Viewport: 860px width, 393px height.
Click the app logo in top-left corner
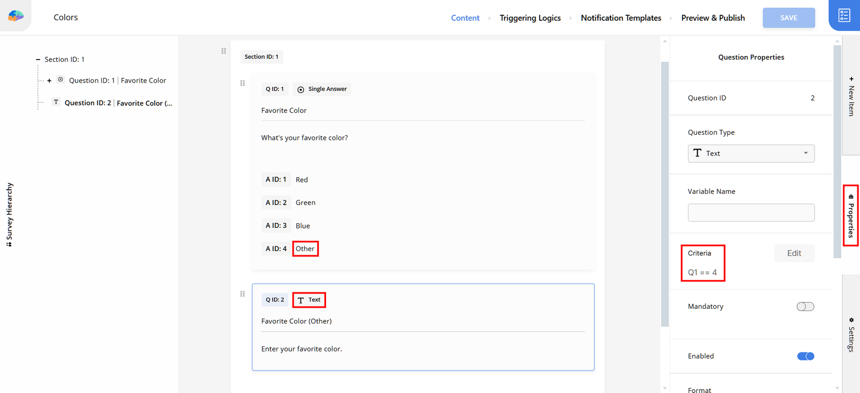16,17
